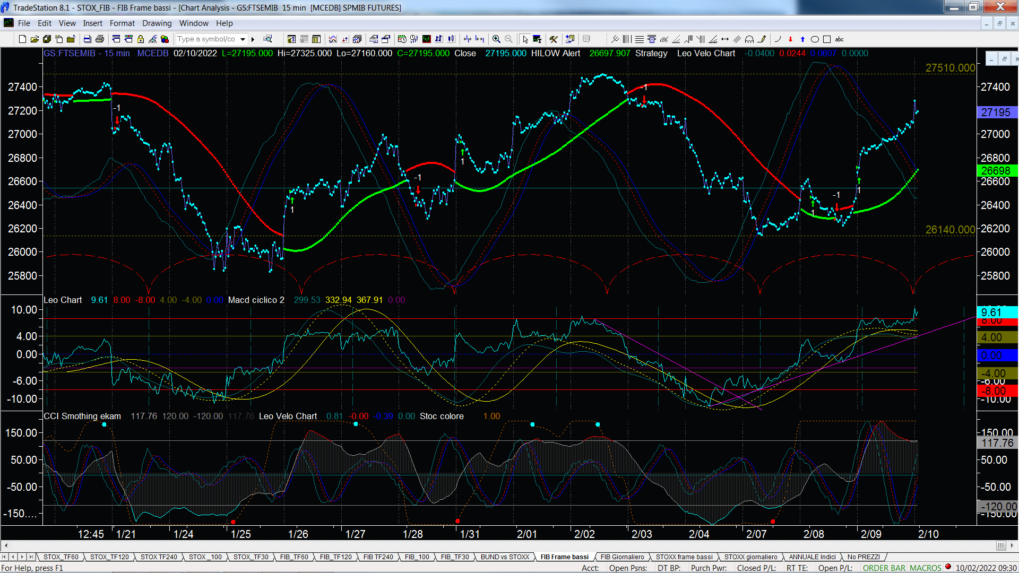Switch to the STOX_TF120 tab

109,557
